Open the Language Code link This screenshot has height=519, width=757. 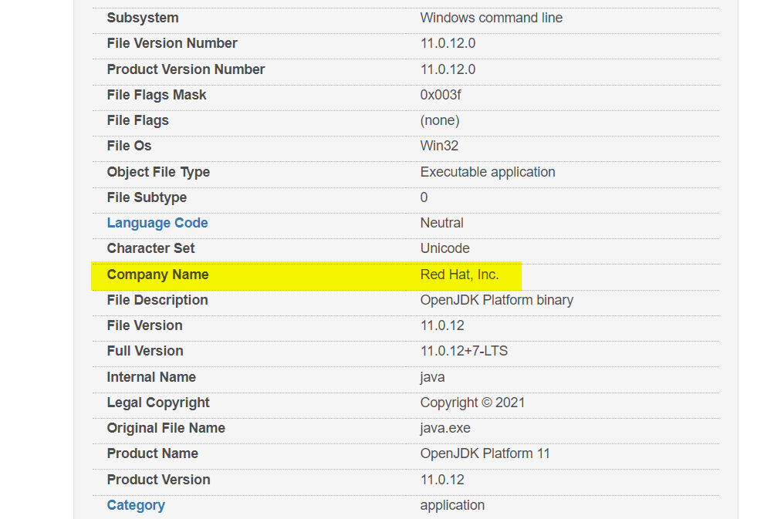[x=157, y=223]
